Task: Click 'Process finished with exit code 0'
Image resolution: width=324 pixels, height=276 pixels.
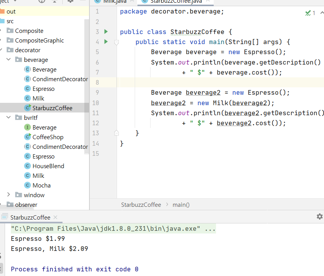Action: coord(75,269)
